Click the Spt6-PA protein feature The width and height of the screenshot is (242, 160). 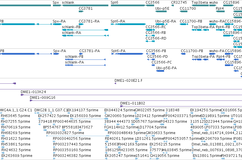[x=127, y=54]
